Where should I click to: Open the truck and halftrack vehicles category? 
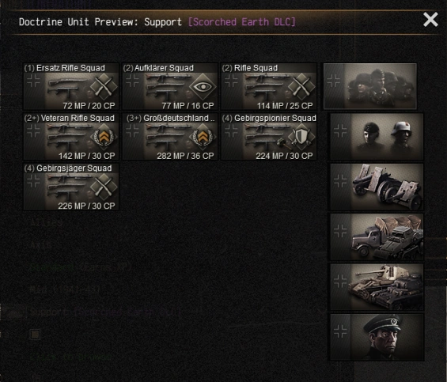(x=377, y=237)
